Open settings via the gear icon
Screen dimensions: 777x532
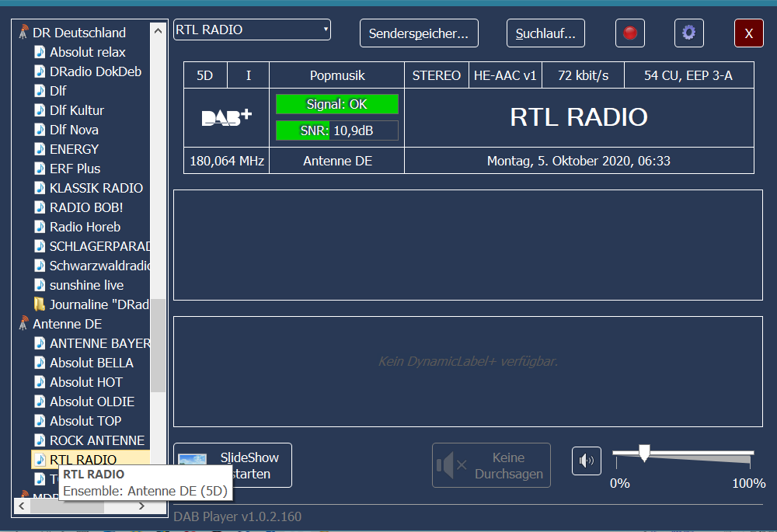pyautogui.click(x=688, y=33)
